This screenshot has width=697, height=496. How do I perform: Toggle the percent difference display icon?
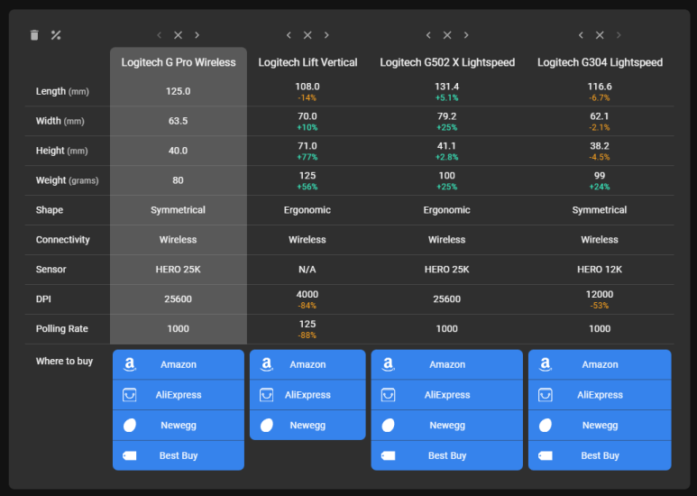pyautogui.click(x=56, y=35)
